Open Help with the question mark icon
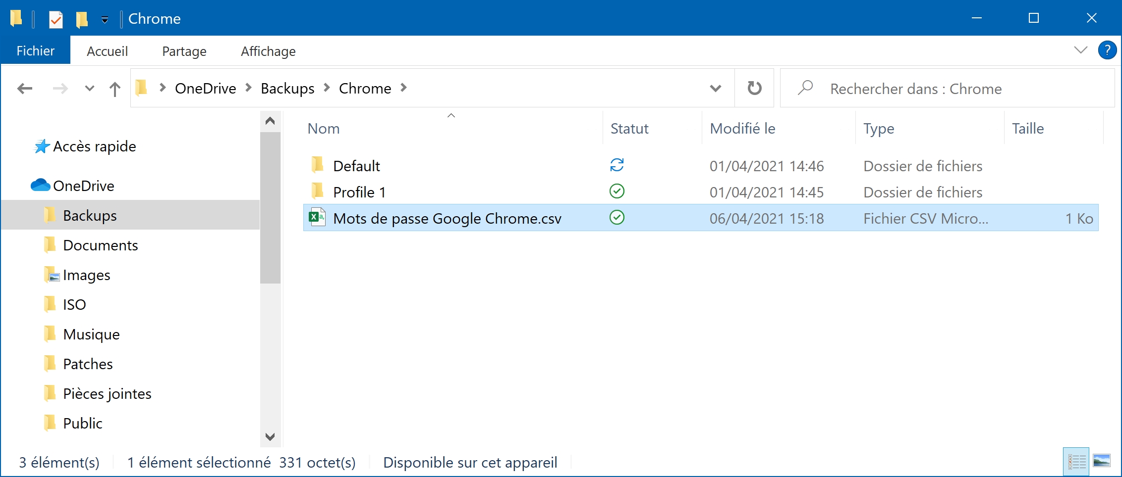 [x=1107, y=50]
